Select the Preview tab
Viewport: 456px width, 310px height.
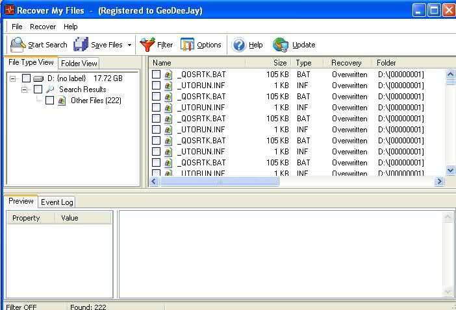21,201
